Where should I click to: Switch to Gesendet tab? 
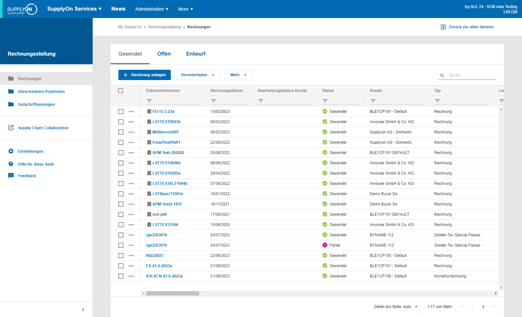coord(130,54)
